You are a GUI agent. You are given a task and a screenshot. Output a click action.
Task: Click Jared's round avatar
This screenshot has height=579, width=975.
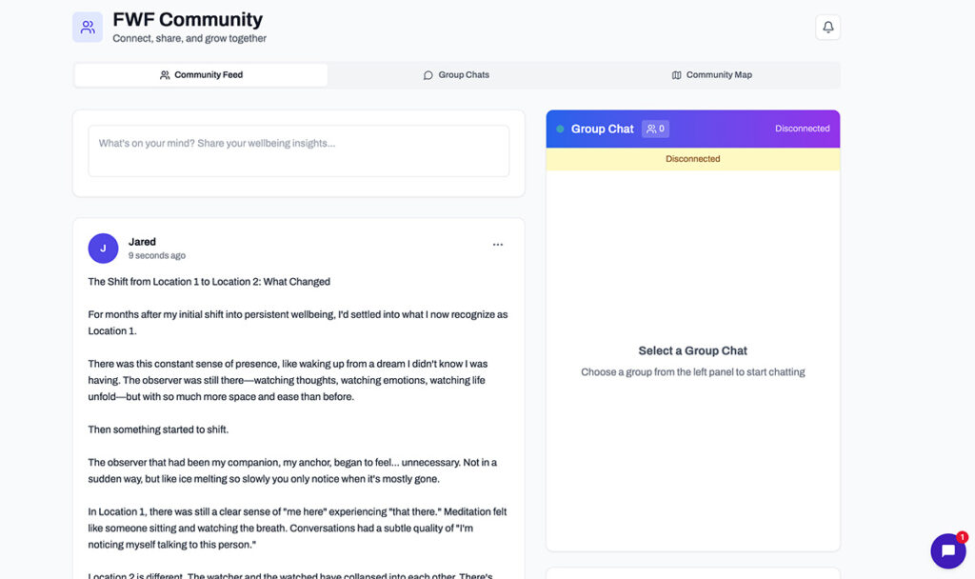point(103,249)
